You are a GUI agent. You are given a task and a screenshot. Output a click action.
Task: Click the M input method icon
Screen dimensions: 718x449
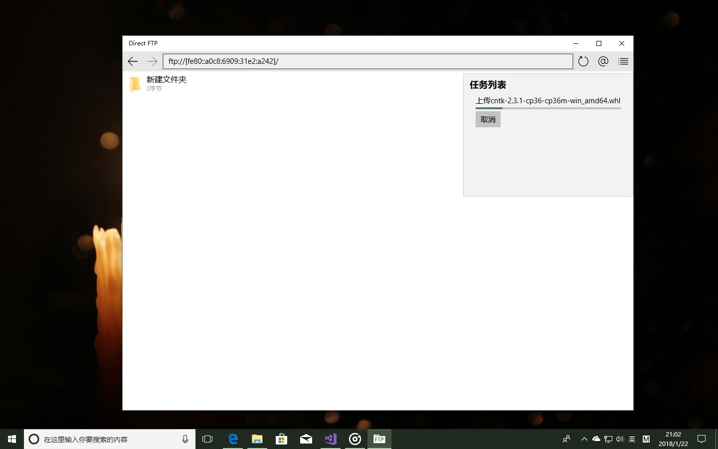pyautogui.click(x=646, y=439)
